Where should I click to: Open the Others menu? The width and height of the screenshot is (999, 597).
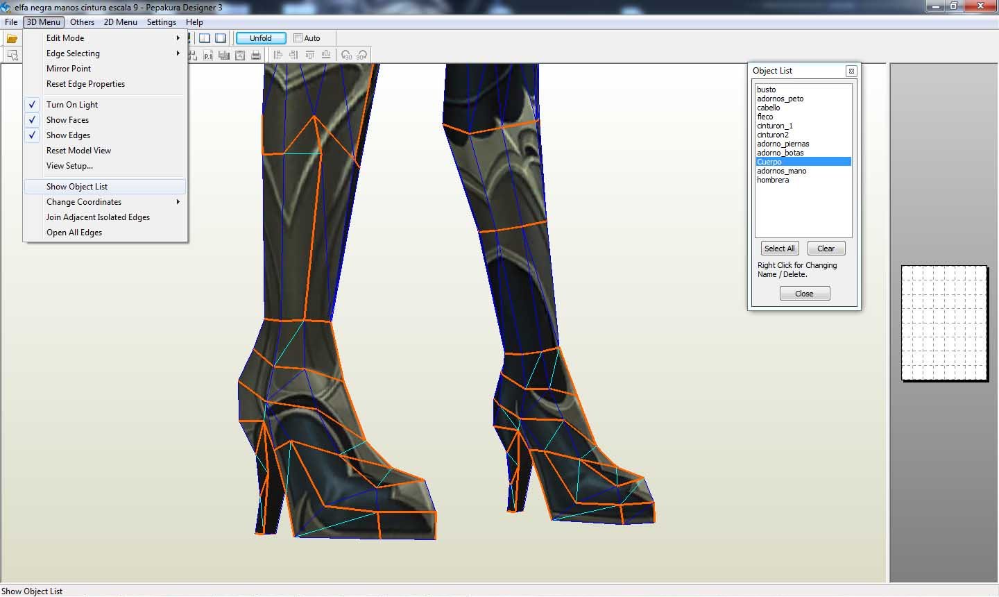(x=82, y=22)
